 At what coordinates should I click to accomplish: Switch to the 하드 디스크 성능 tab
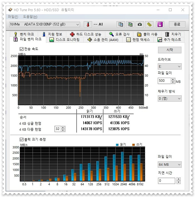pos(86,34)
